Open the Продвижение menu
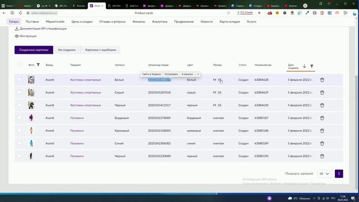This screenshot has height=202, width=359. (184, 21)
